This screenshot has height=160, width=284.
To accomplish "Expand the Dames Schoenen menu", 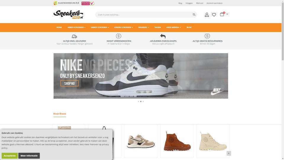I will [x=100, y=27].
